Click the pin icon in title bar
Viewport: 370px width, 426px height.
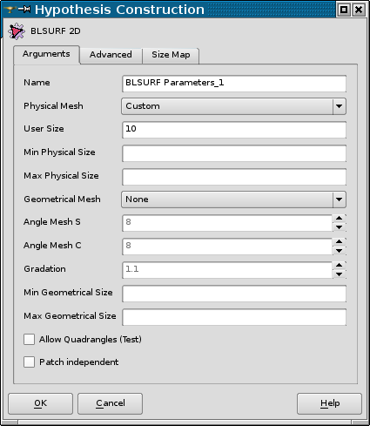coord(24,10)
